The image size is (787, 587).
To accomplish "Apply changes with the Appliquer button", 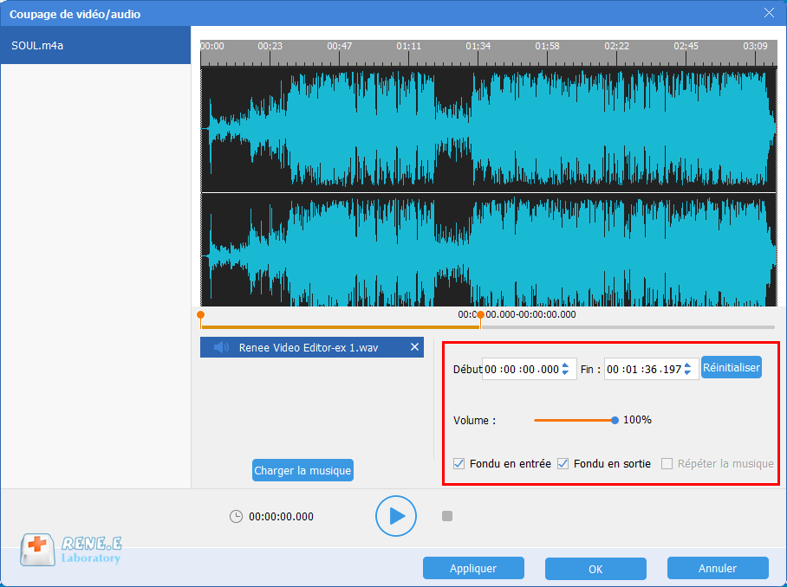I will point(473,568).
